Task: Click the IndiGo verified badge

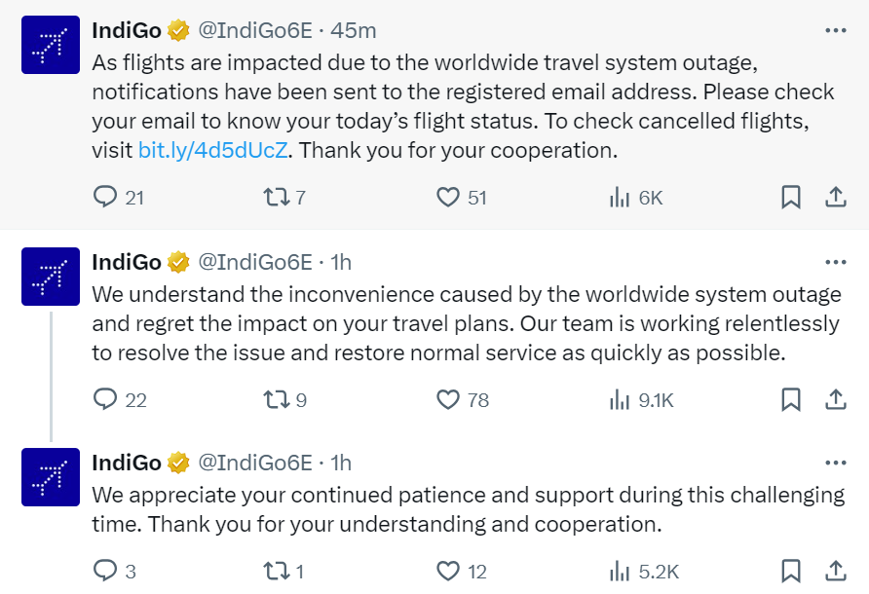Action: tap(175, 29)
